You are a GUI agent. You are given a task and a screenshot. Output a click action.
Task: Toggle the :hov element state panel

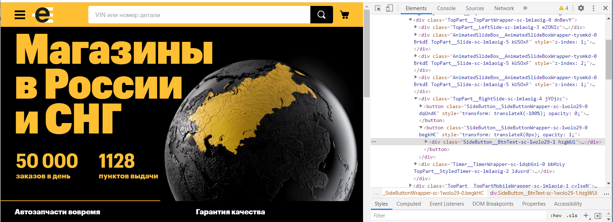[x=556, y=216]
